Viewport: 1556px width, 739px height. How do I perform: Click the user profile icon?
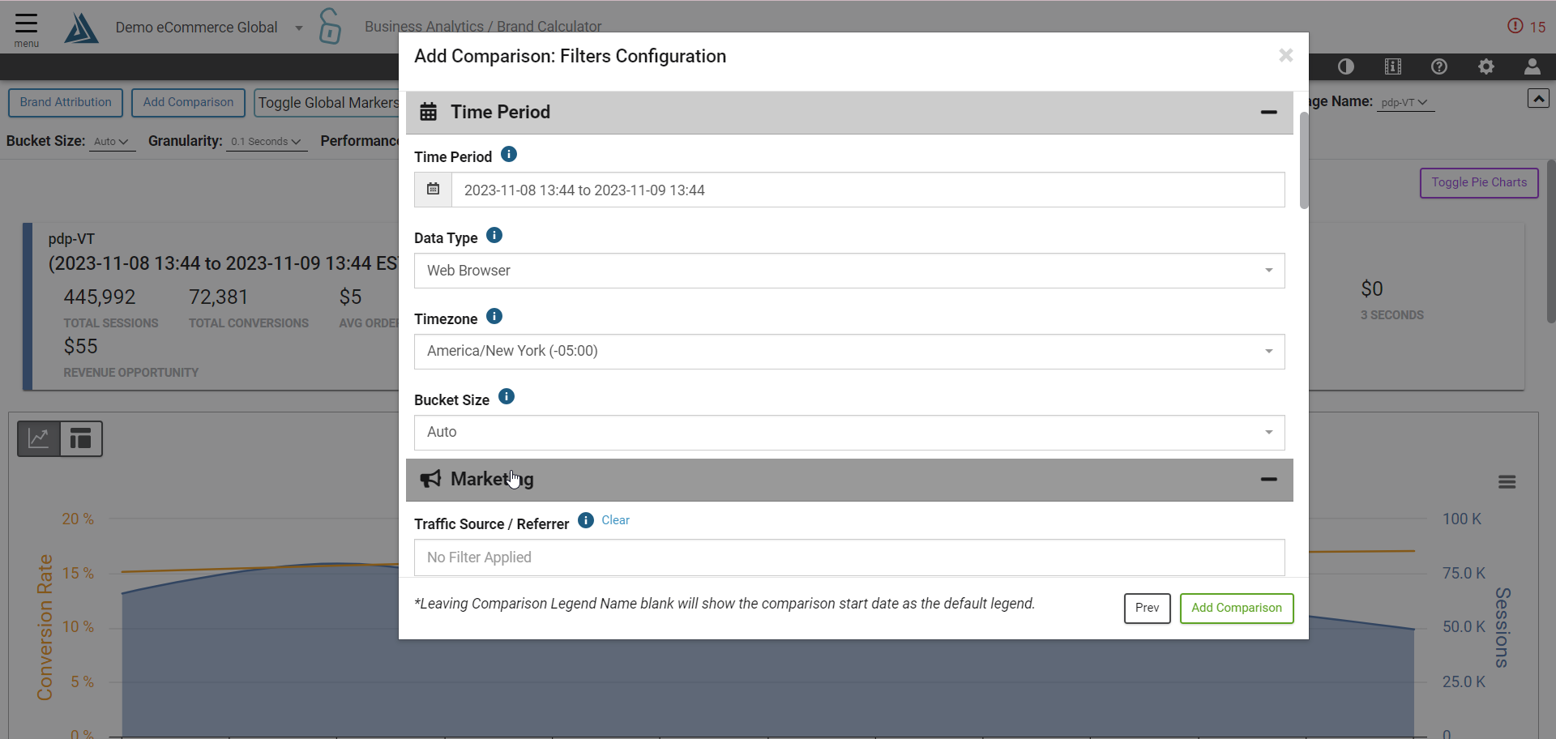[x=1532, y=67]
